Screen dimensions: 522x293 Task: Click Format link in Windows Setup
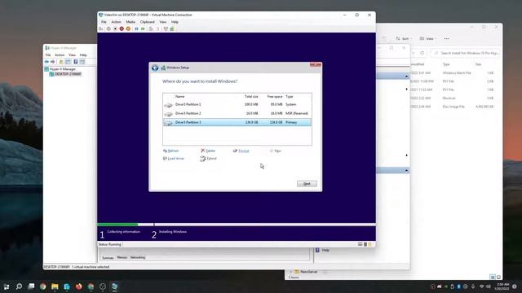[241, 151]
